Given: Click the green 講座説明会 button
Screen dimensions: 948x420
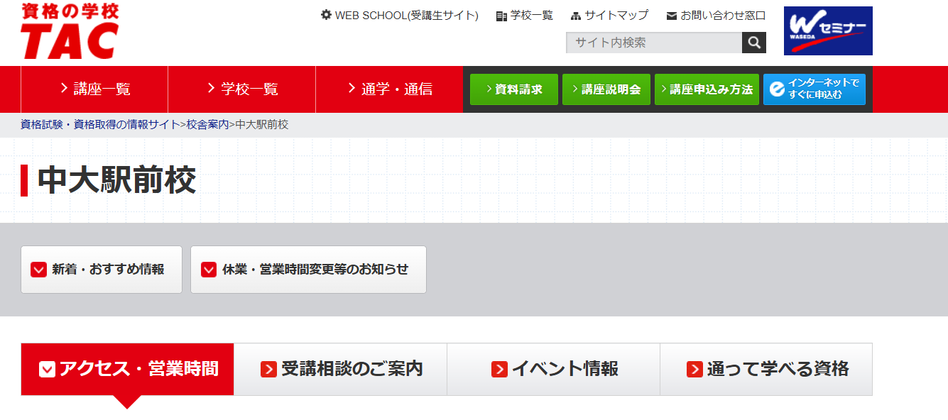Looking at the screenshot, I should [x=606, y=89].
